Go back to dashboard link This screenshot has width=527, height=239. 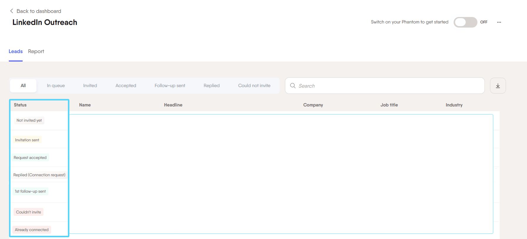click(39, 11)
